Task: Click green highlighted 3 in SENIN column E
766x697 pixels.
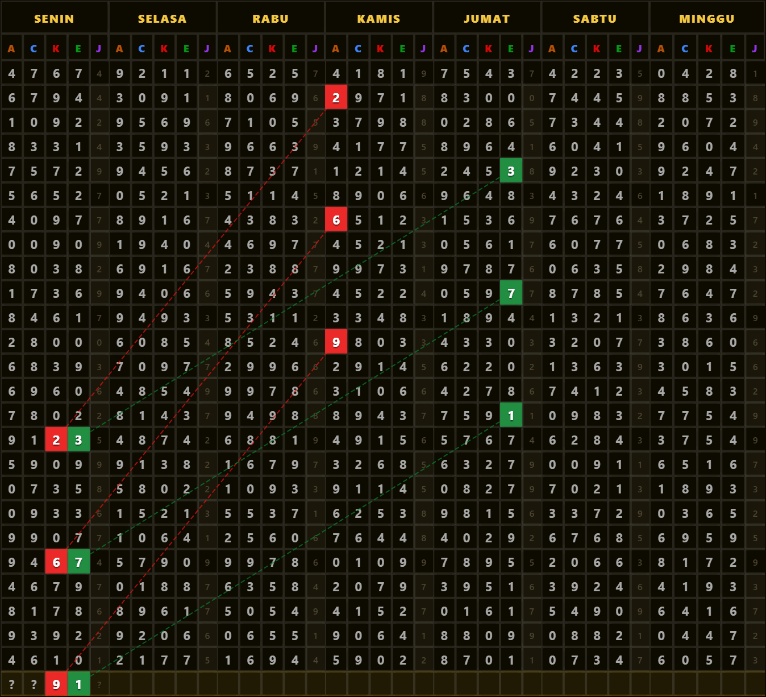Action: click(78, 440)
